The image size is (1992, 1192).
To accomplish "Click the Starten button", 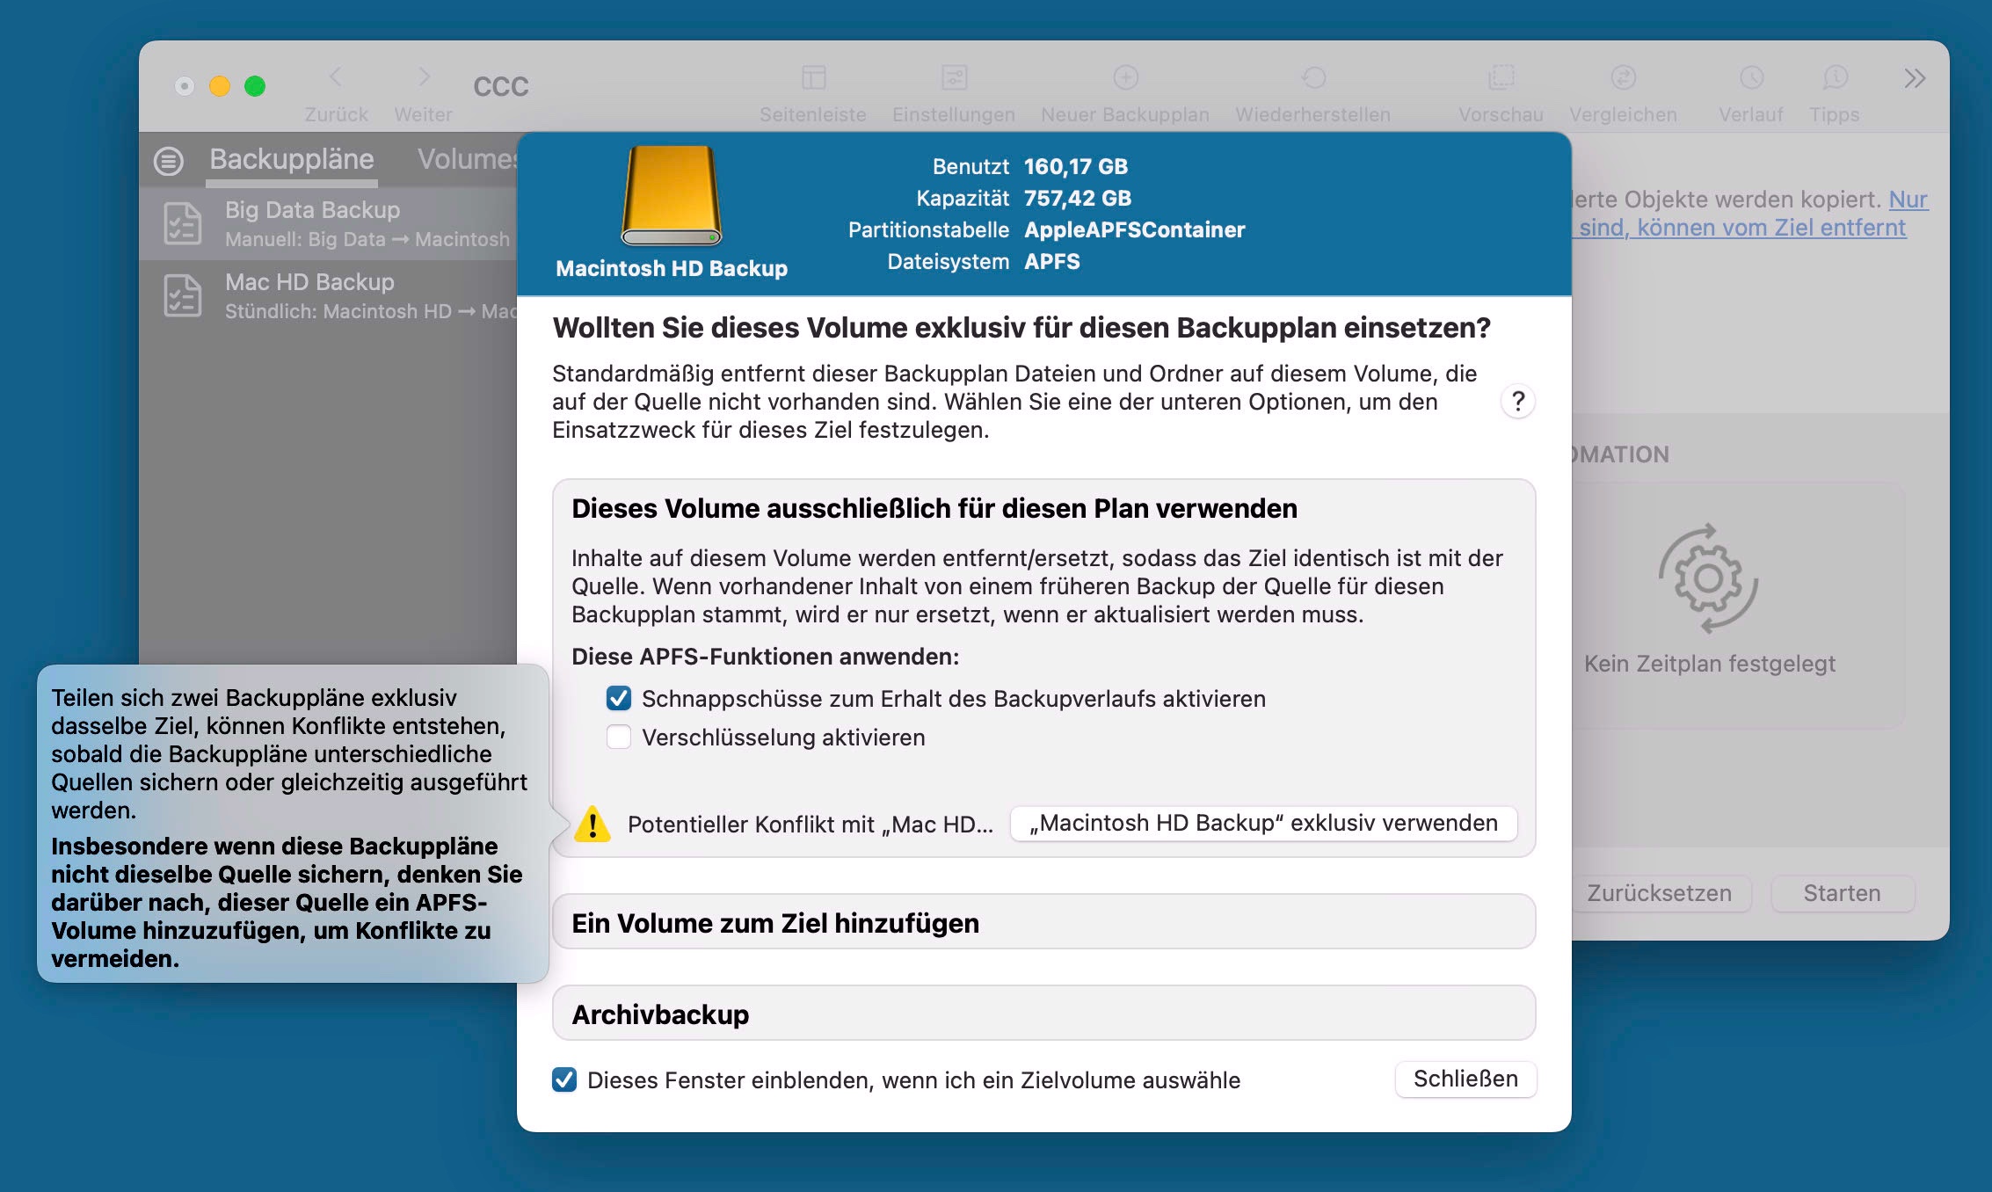I will pos(1842,893).
